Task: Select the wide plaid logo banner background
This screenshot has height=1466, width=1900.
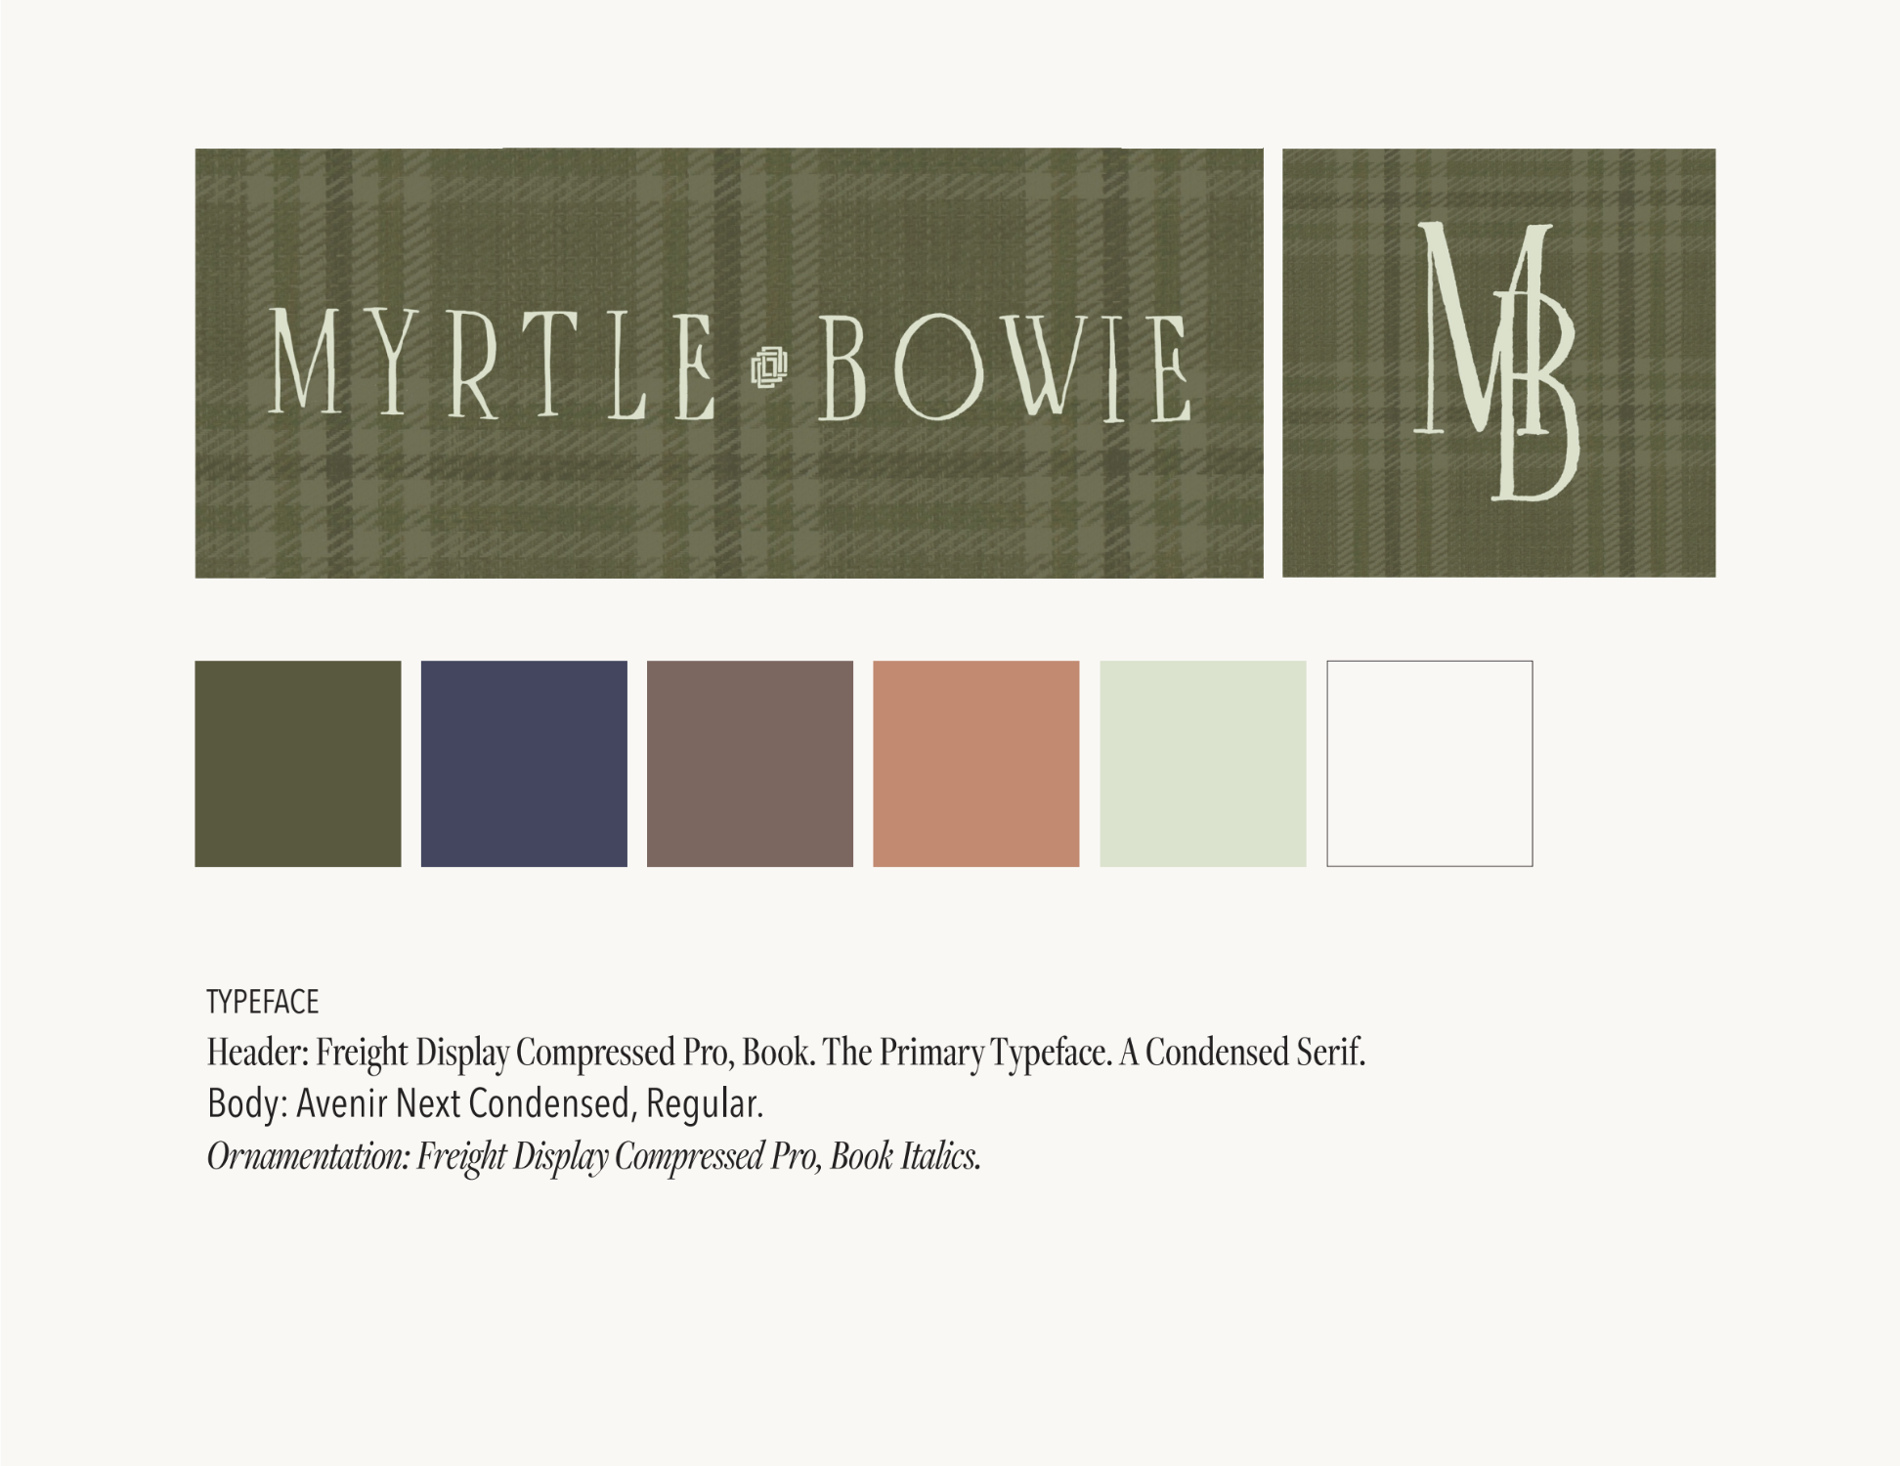Action: click(x=728, y=498)
